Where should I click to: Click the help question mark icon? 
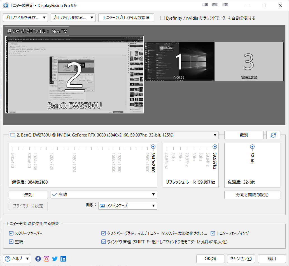pyautogui.click(x=8, y=259)
